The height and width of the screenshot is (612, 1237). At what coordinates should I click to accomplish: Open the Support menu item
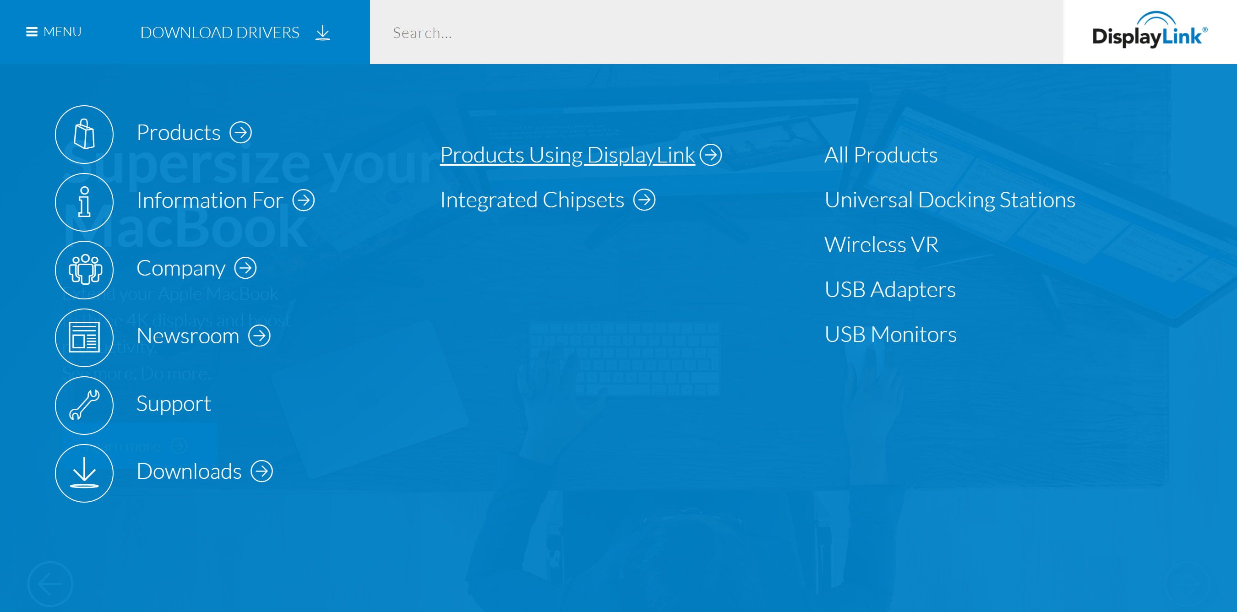[174, 404]
